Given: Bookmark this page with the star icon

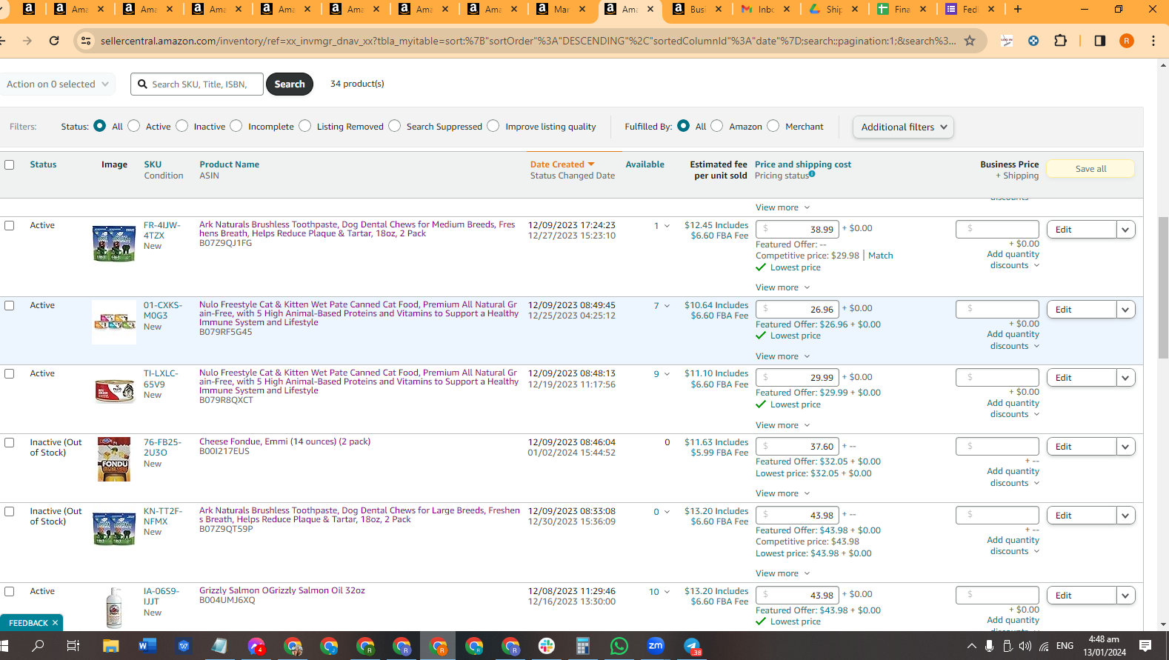Looking at the screenshot, I should point(970,41).
